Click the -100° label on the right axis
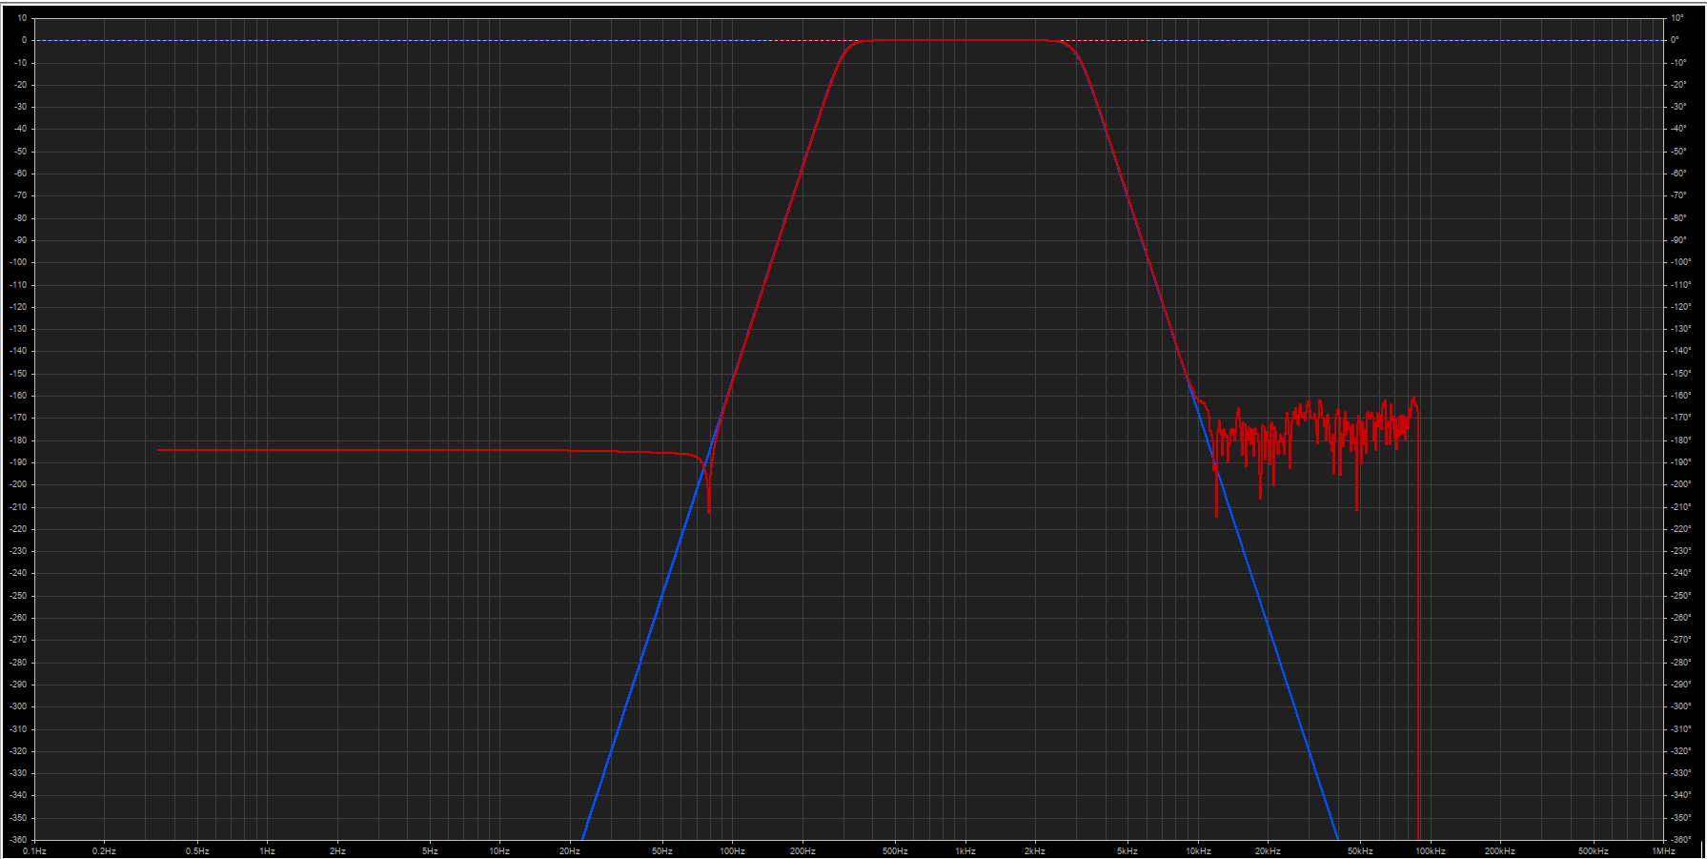 [1680, 262]
